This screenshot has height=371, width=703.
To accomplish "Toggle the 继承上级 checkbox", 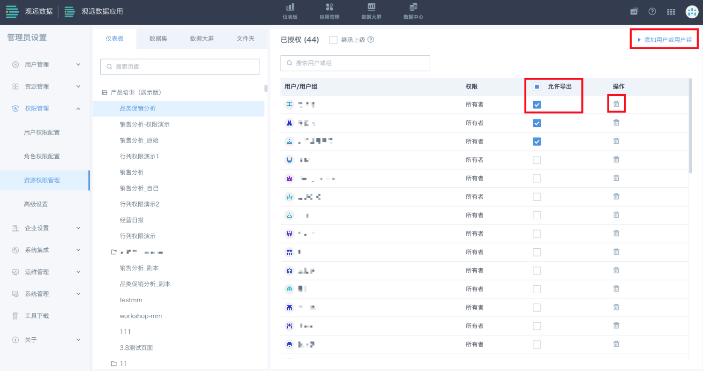I will [333, 40].
